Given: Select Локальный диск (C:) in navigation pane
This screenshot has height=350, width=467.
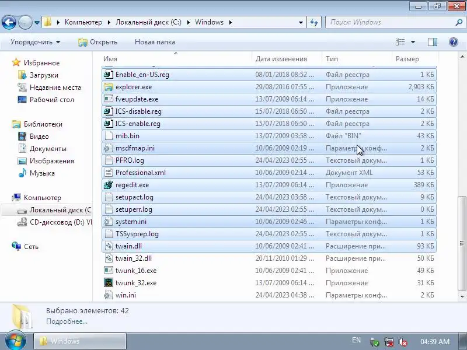Looking at the screenshot, I should click(x=60, y=210).
